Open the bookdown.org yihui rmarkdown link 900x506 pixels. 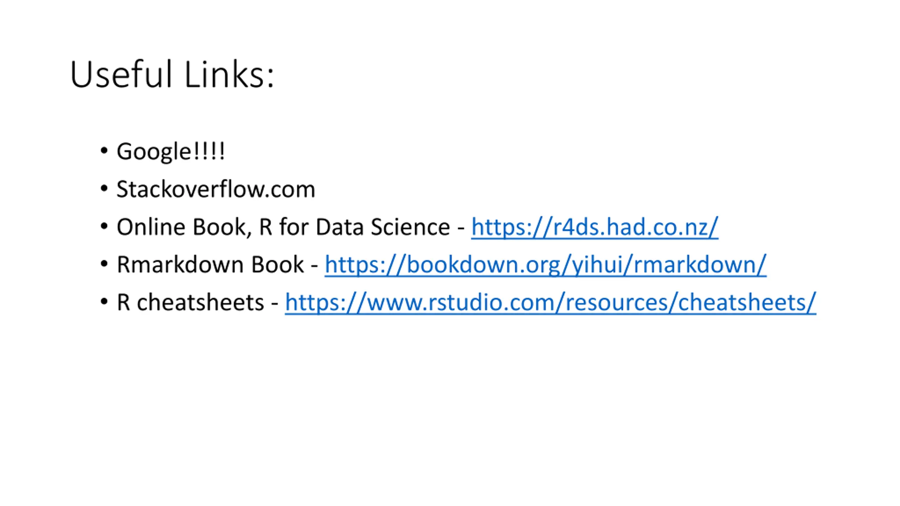545,265
